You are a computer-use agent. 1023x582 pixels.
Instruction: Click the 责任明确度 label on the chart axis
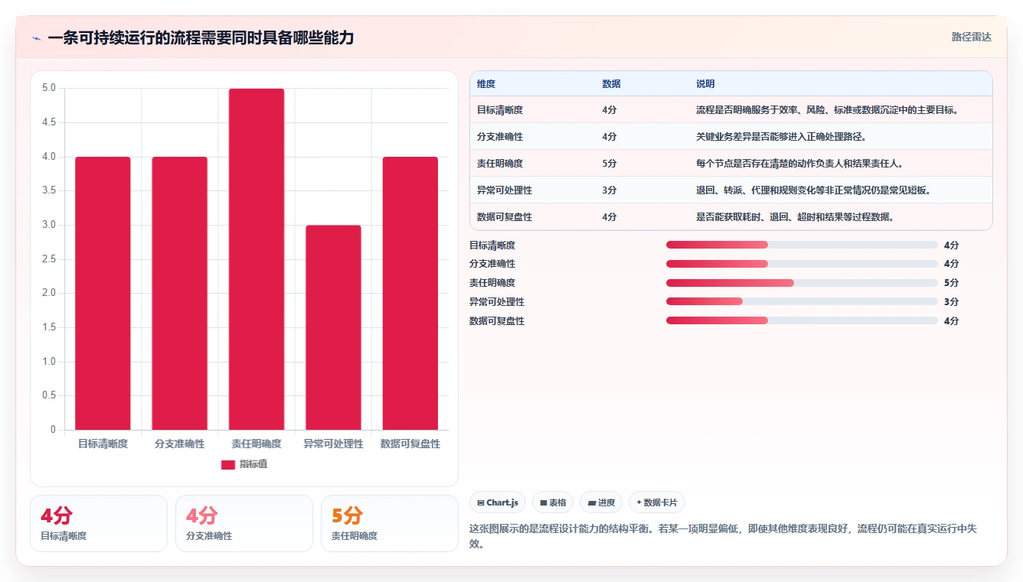[x=257, y=444]
